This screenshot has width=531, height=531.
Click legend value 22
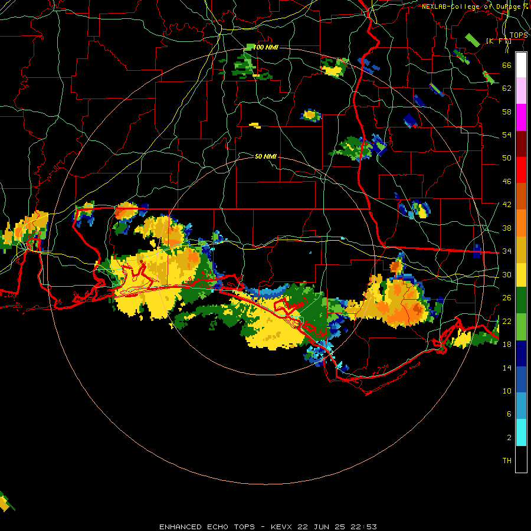point(507,321)
